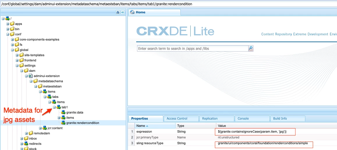The width and height of the screenshot is (337, 150).
Task: Click the bin folder icon
Action: (x=12, y=29)
